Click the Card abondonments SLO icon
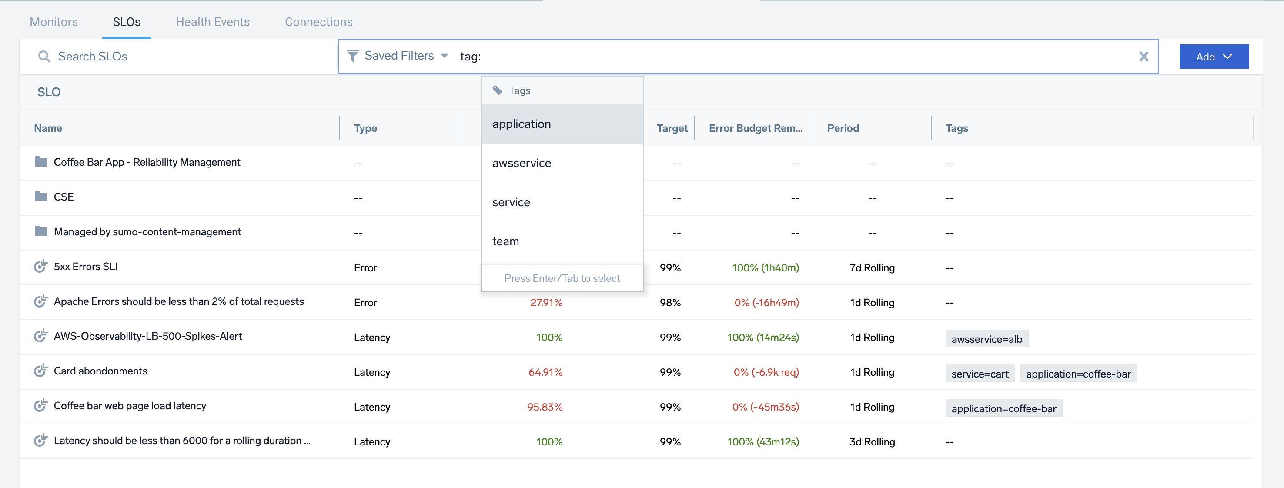1284x488 pixels. 41,371
